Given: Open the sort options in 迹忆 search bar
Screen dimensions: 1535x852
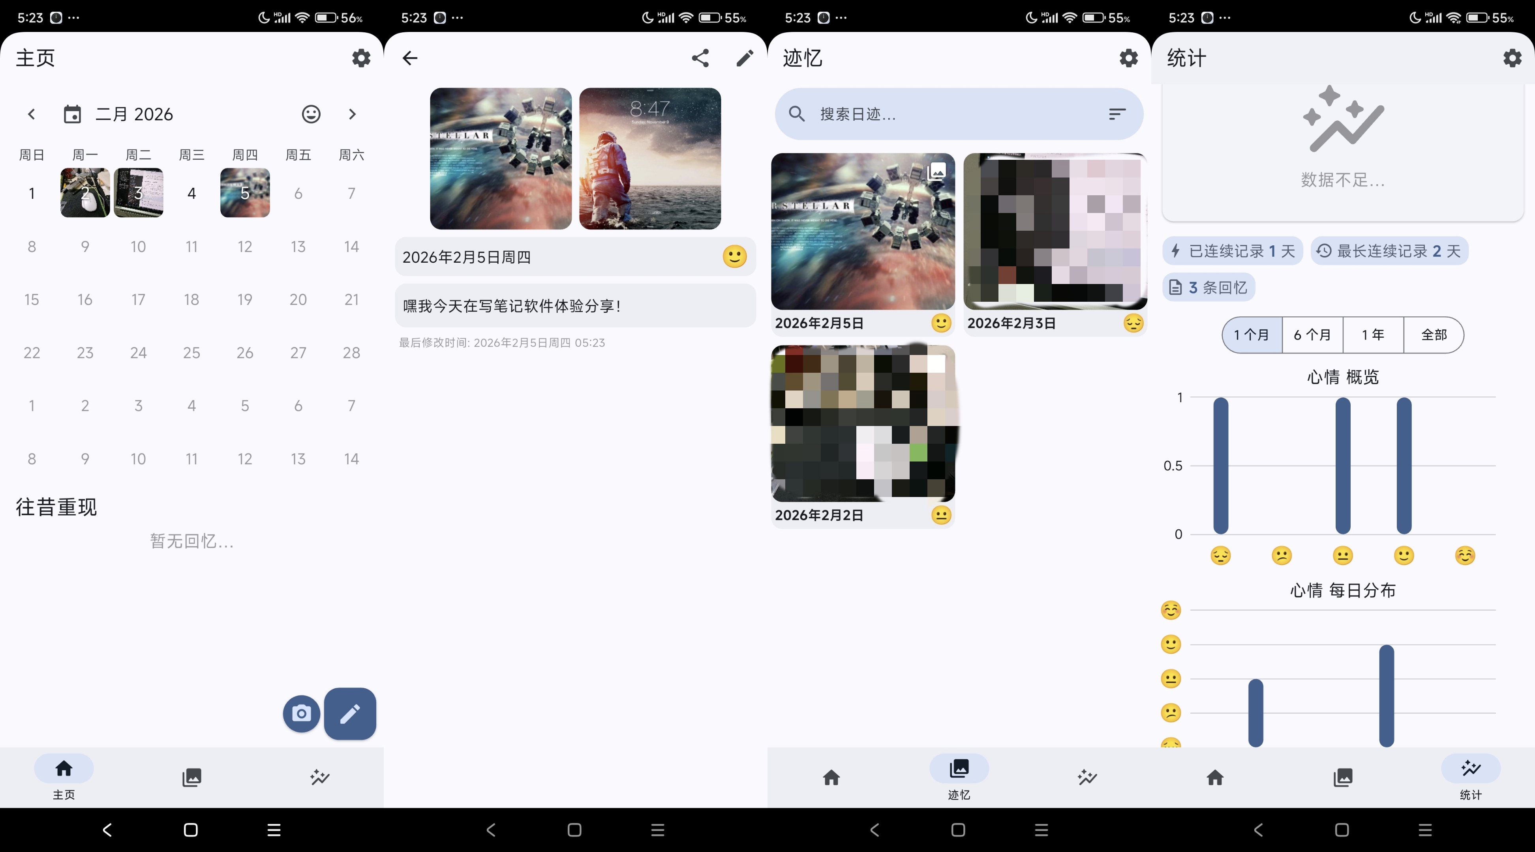Looking at the screenshot, I should (x=1116, y=114).
